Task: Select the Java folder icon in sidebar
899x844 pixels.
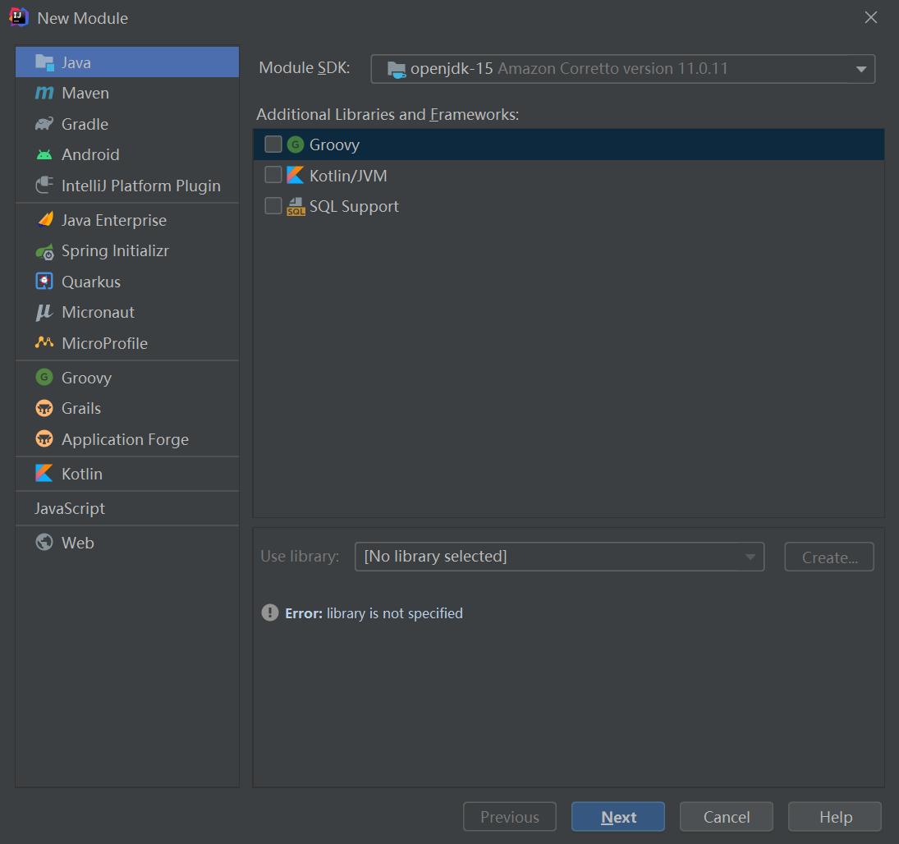Action: (44, 62)
